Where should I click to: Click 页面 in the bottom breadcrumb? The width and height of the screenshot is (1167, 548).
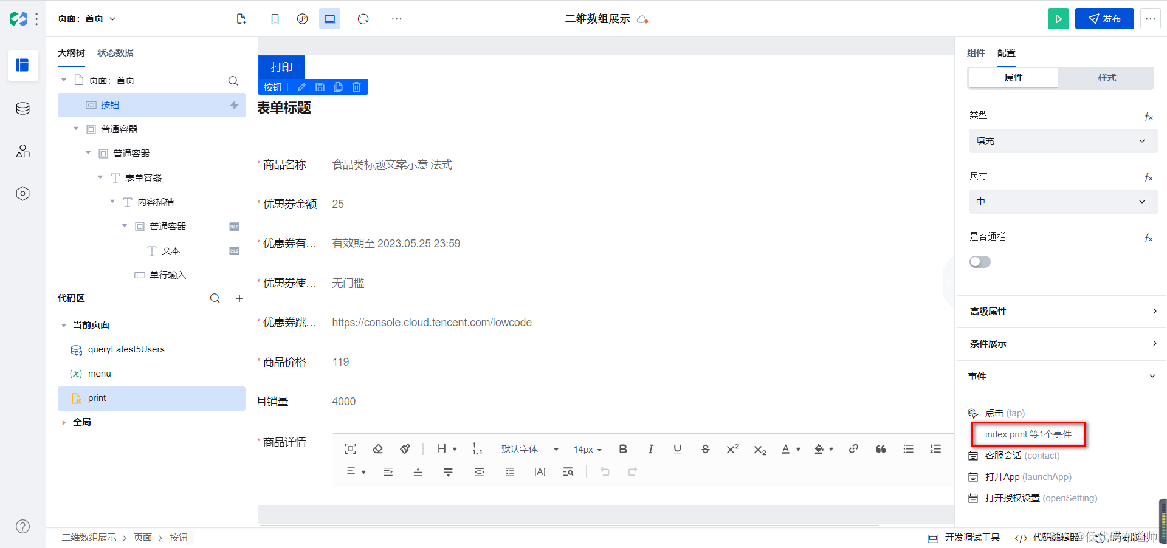click(x=143, y=538)
